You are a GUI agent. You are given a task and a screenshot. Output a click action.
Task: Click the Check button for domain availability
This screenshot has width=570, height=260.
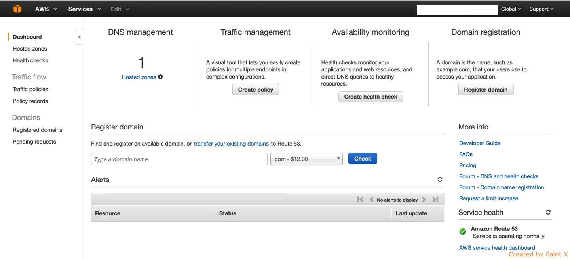pos(362,158)
